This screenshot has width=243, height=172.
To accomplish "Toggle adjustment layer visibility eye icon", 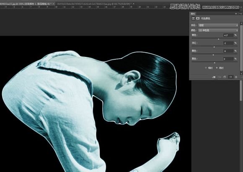I will click(x=230, y=77).
